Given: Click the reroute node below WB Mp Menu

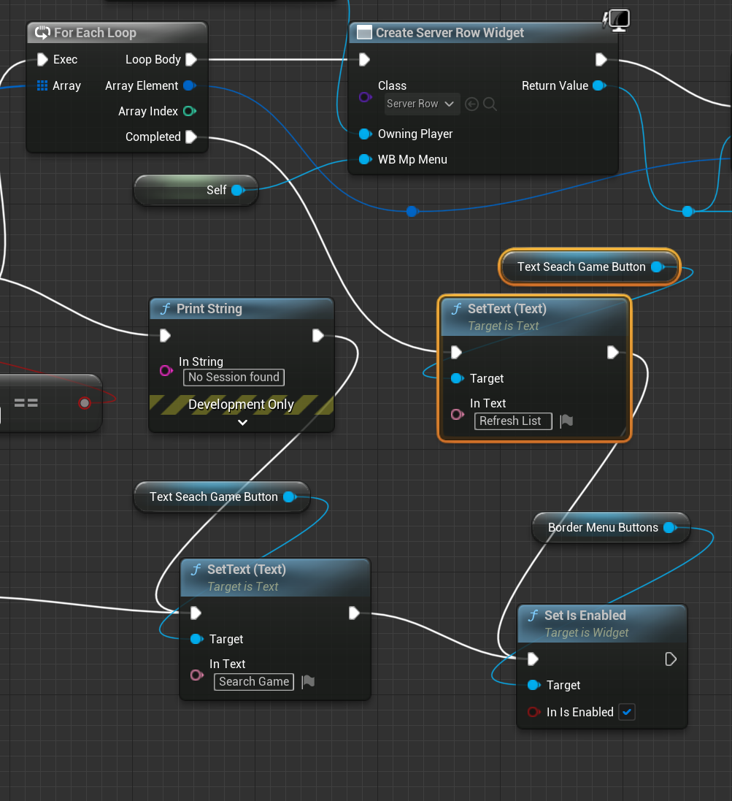Looking at the screenshot, I should [x=412, y=211].
